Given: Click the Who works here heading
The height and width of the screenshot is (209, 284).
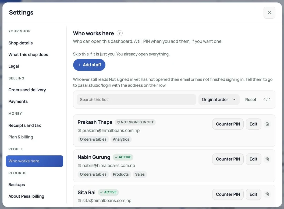Looking at the screenshot, I should point(94,33).
